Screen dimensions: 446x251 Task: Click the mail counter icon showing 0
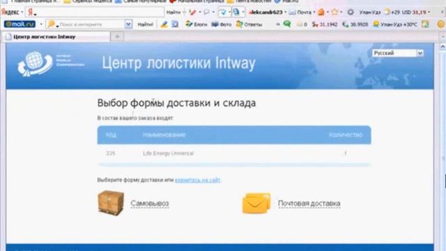(x=302, y=24)
